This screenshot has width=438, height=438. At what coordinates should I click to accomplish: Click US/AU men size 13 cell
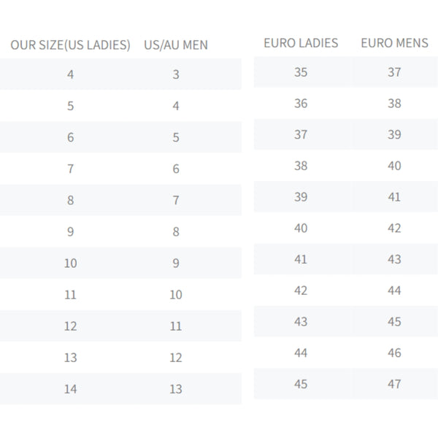(176, 389)
